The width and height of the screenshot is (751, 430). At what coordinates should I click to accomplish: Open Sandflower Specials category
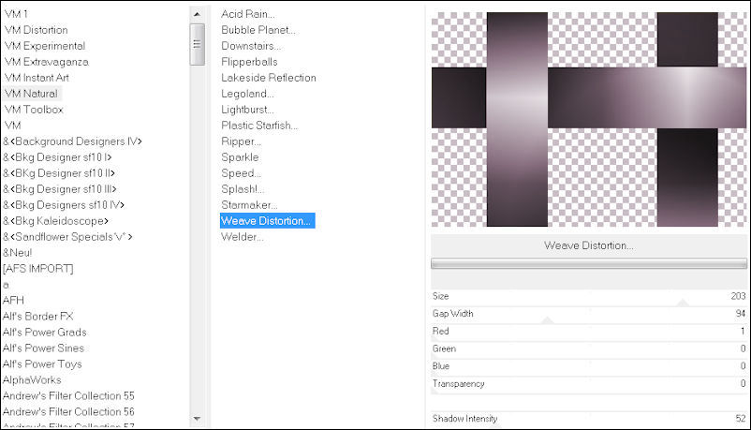(x=67, y=236)
